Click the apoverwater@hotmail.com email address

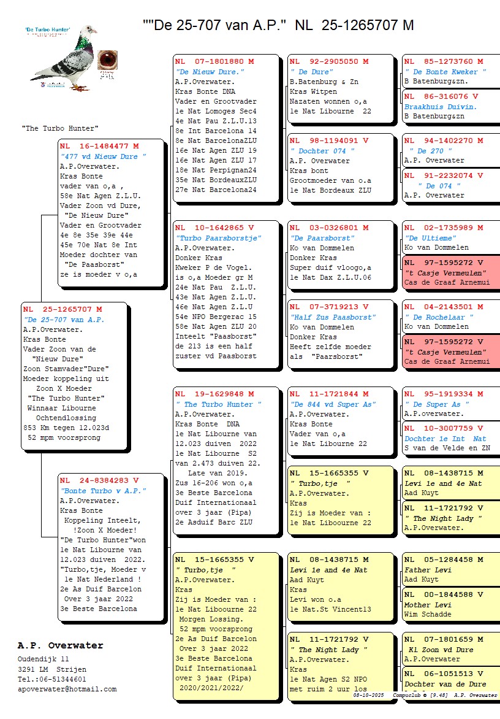(x=67, y=689)
